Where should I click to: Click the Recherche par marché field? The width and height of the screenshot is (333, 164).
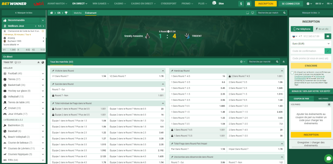coord(262,62)
